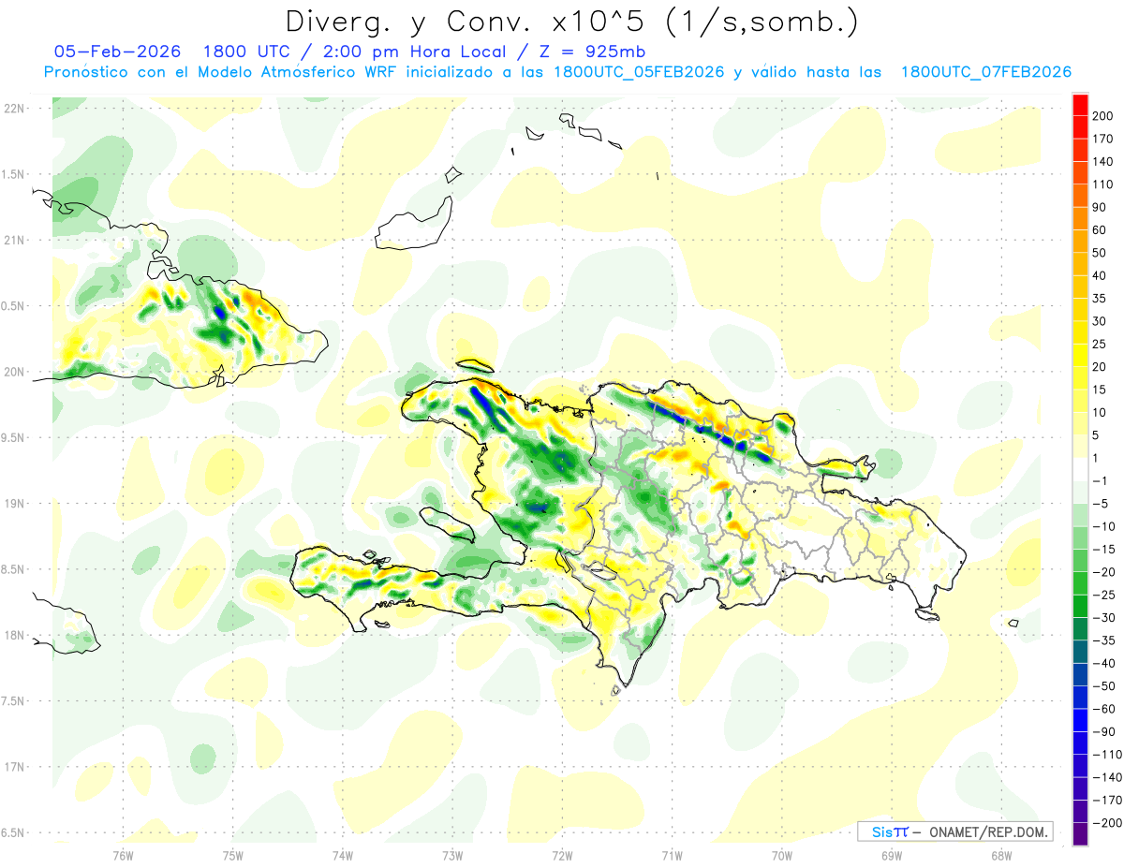
Task: Click the '170' value on the color bar
Action: coord(1103,139)
